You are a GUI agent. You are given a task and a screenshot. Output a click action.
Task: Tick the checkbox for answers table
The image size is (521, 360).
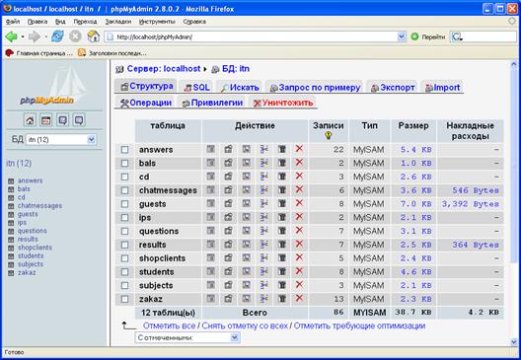tap(124, 150)
